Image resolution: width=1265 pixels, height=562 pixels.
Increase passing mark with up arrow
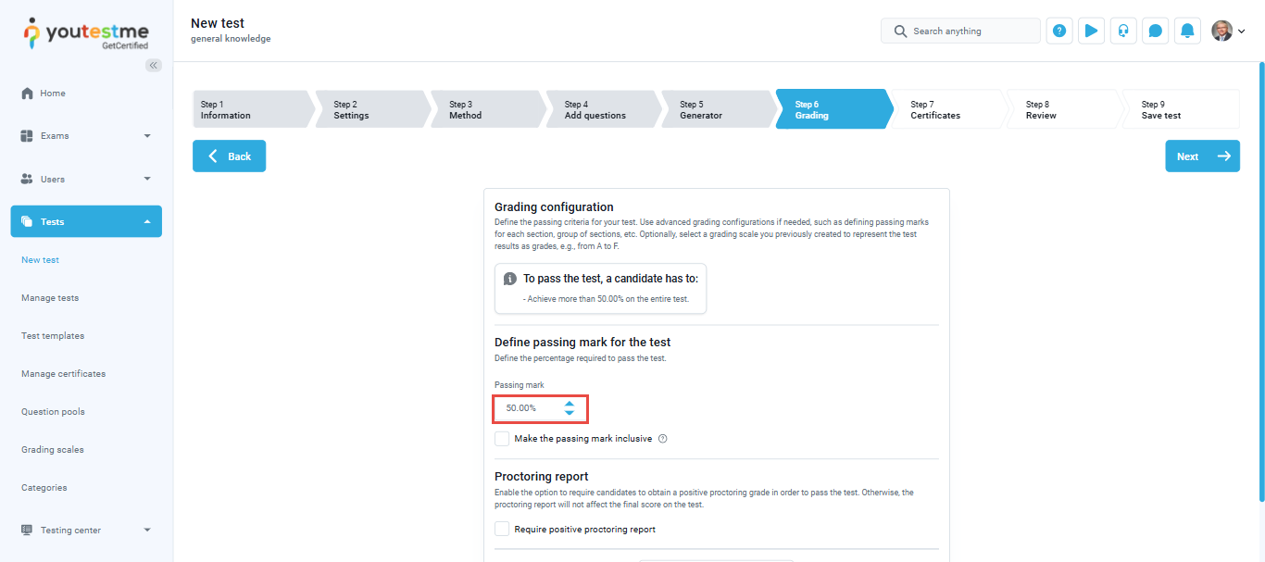pyautogui.click(x=570, y=403)
